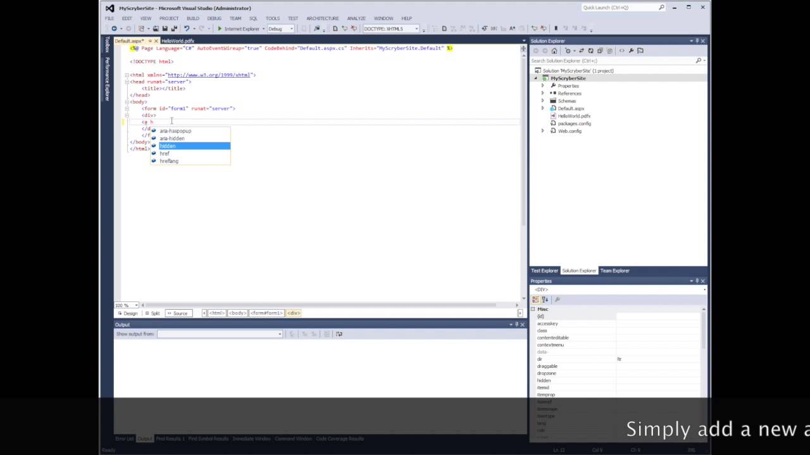This screenshot has width=810, height=455.
Task: Select the <form#form1> breadcrumb tag
Action: [x=266, y=313]
